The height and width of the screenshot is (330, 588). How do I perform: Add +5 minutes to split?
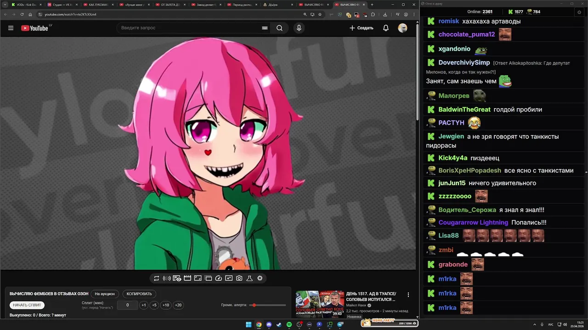154,305
